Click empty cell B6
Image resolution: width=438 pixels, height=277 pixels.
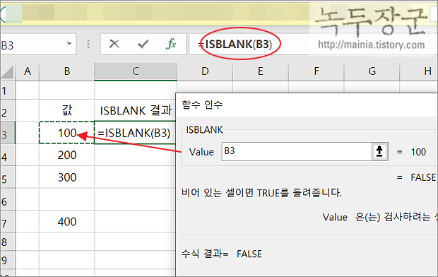click(x=67, y=199)
